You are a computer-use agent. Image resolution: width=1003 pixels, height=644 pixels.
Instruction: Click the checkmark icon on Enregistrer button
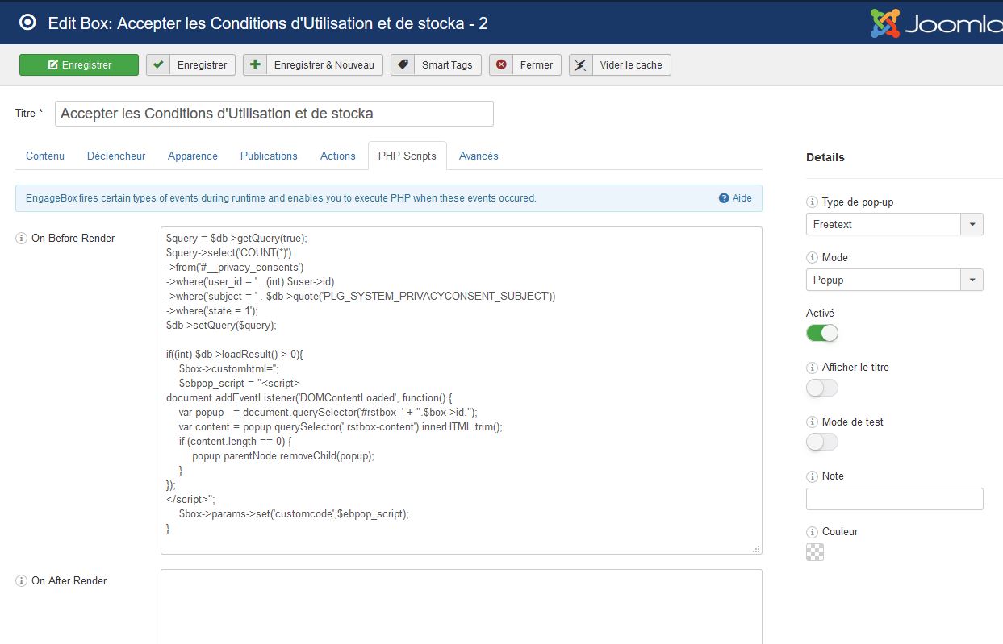[x=158, y=65]
